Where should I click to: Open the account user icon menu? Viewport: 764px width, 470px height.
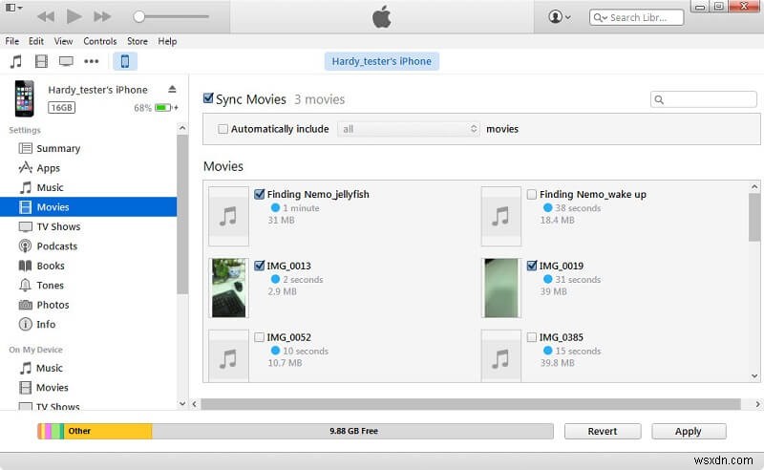[559, 17]
